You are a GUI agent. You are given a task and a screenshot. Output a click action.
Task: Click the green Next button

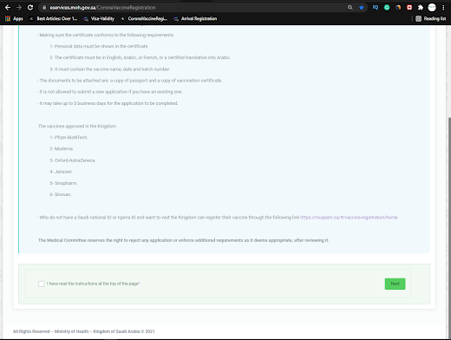click(x=395, y=284)
